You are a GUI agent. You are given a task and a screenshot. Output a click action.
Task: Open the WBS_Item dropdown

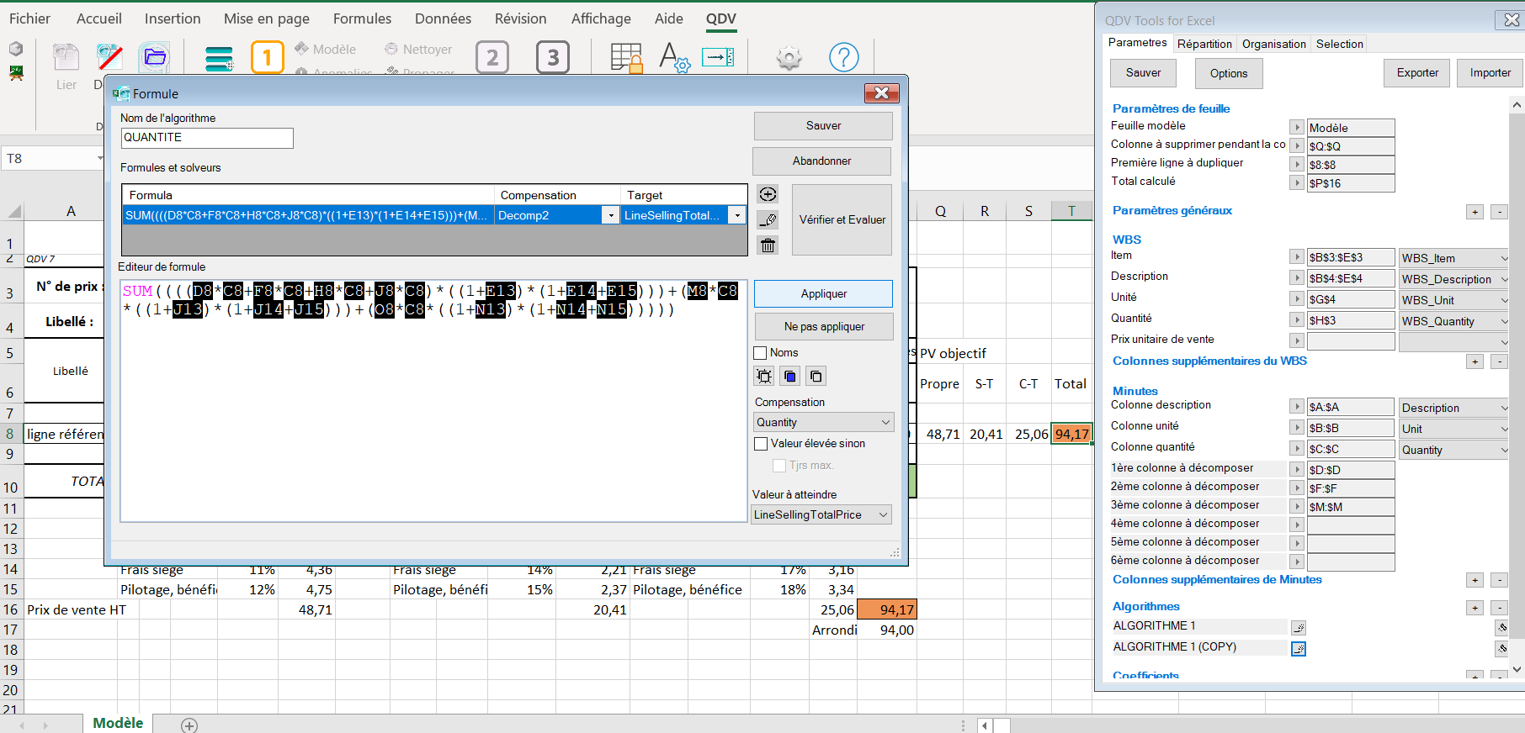click(1453, 258)
